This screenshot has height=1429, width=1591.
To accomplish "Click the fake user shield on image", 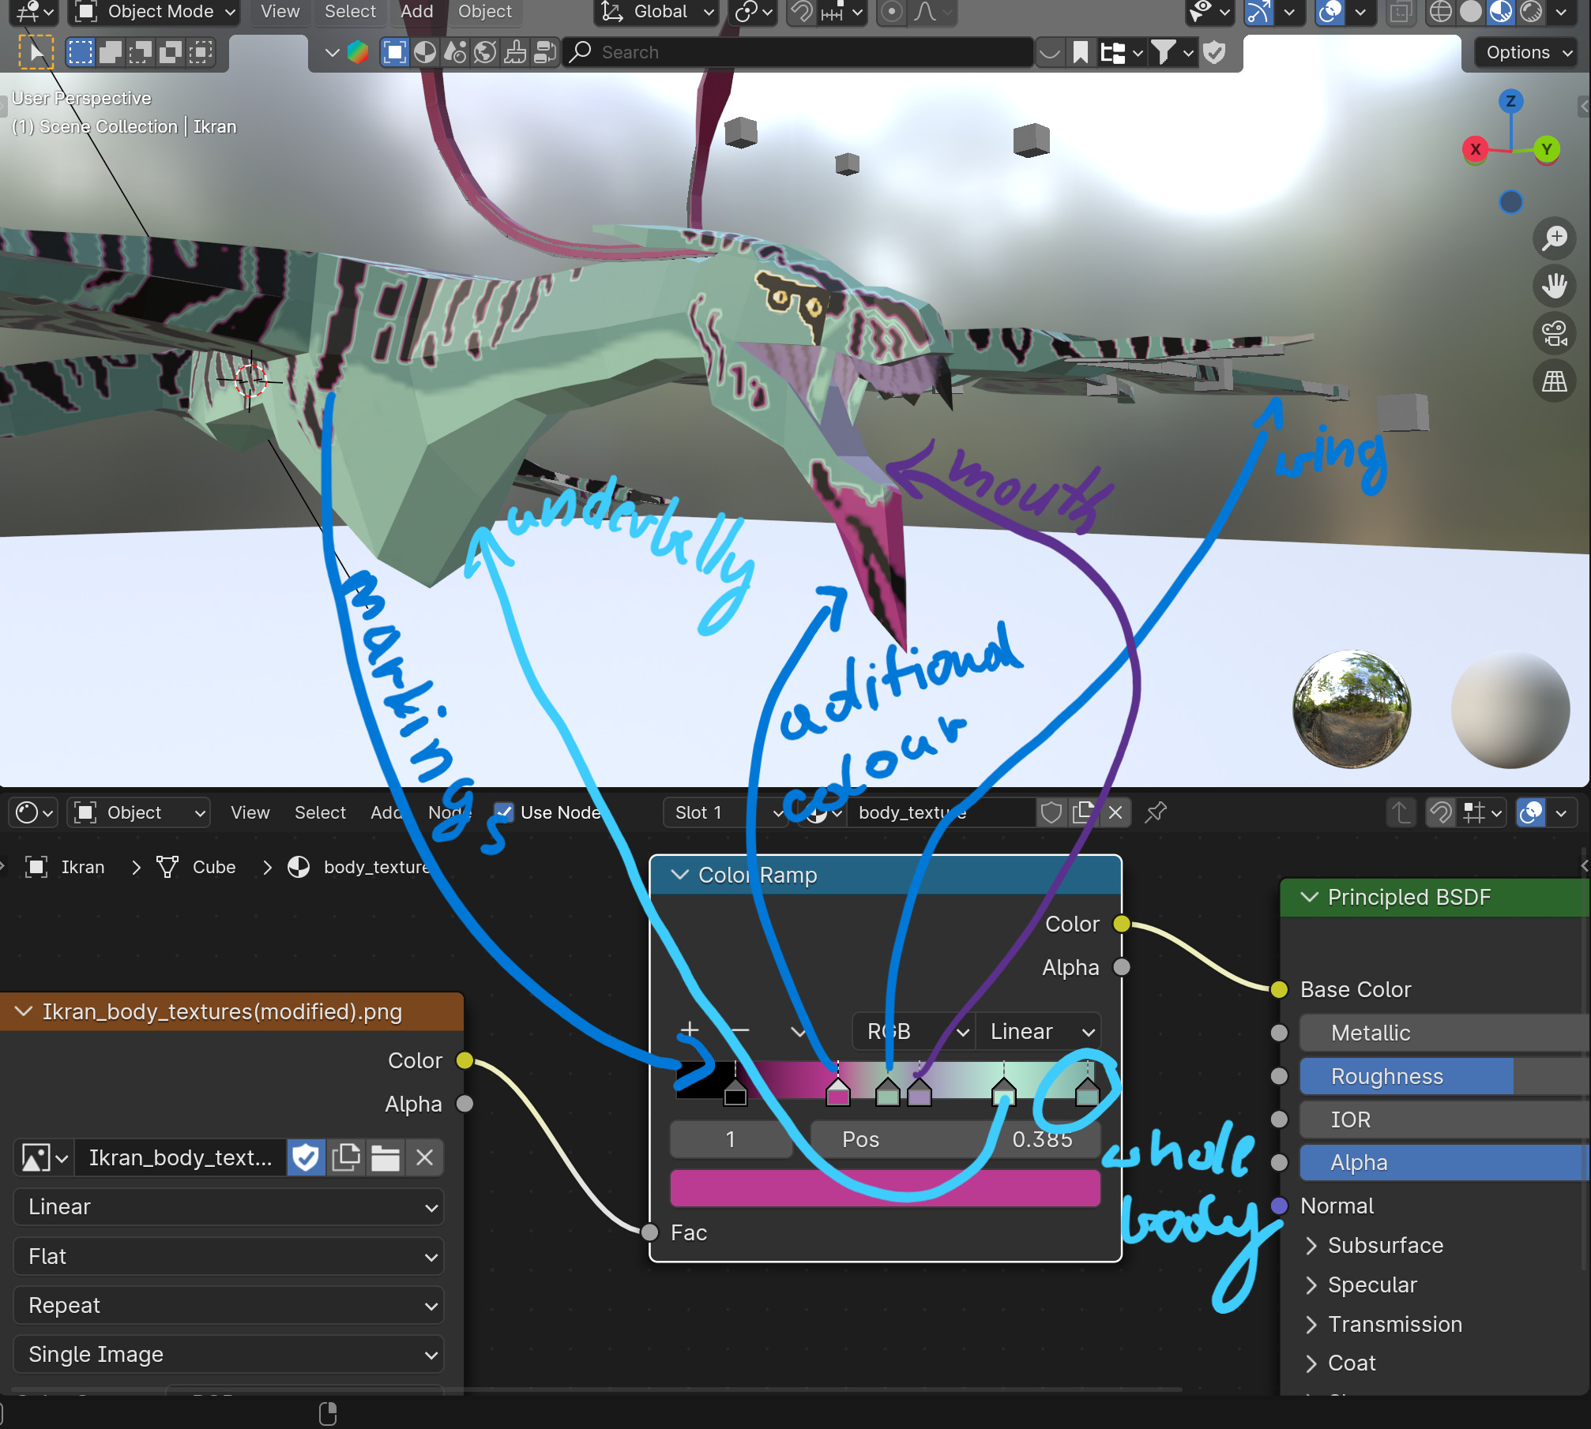I will pyautogui.click(x=306, y=1158).
